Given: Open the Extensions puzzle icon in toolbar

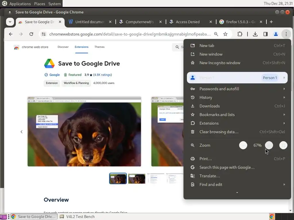Looking at the screenshot, I should pos(240,34).
